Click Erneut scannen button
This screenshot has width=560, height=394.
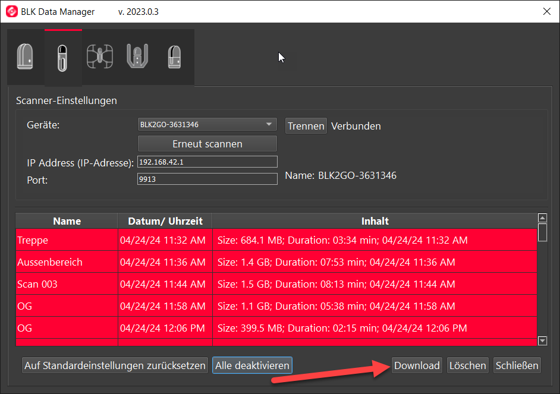207,144
